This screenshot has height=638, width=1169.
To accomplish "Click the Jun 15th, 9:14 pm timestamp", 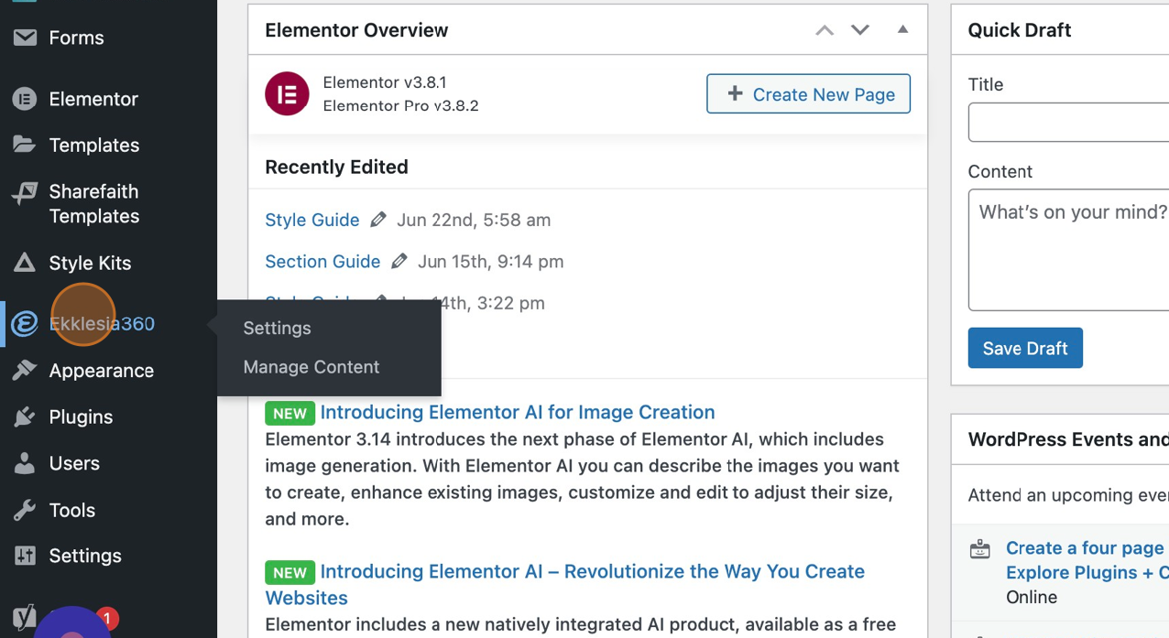I will tap(490, 261).
